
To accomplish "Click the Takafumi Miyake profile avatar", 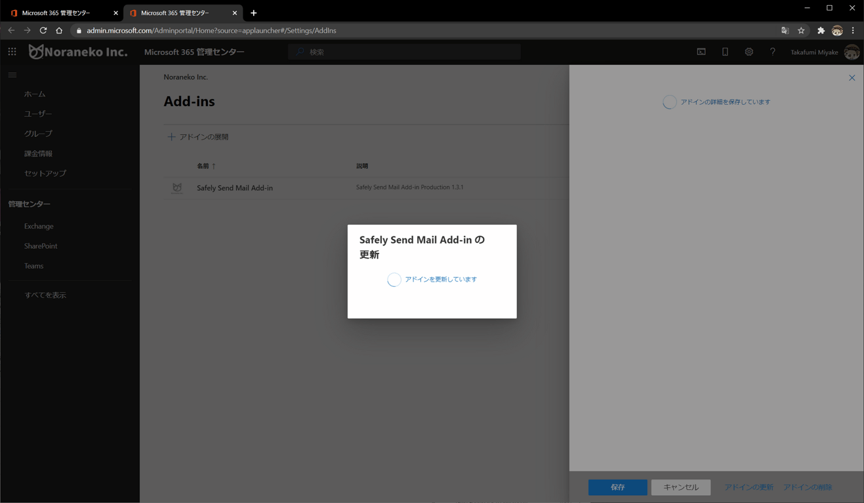I will pyautogui.click(x=852, y=52).
